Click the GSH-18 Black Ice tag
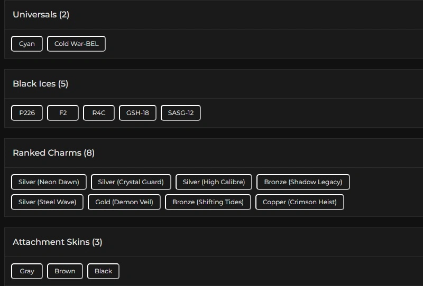423x286 pixels. (x=137, y=113)
